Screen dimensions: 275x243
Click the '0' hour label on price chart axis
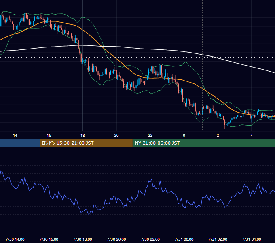tap(184, 136)
